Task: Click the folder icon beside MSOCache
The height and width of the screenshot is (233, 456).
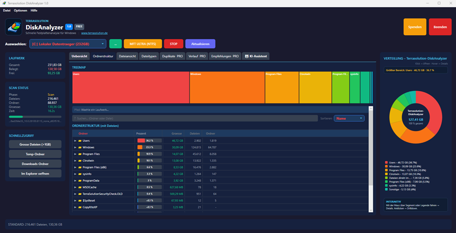Action: 80,187
